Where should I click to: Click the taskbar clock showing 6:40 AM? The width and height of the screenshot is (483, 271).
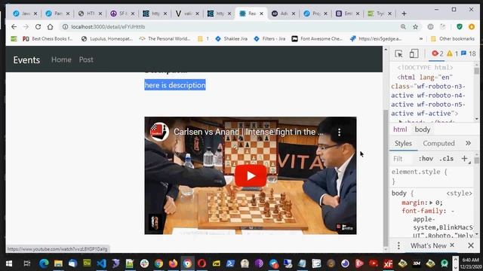click(471, 263)
